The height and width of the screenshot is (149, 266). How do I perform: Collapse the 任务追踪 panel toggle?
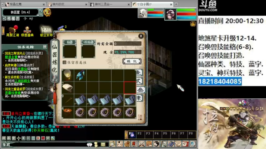[x=45, y=47]
